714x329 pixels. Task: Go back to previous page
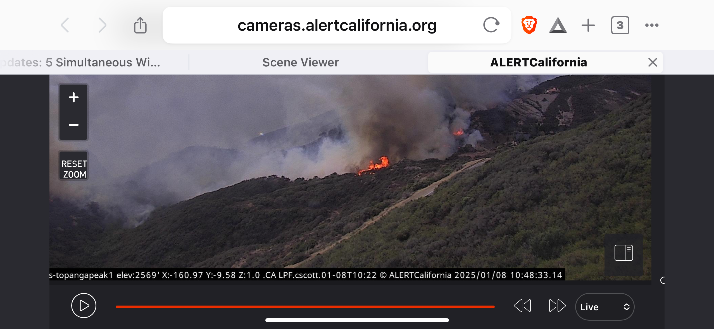[65, 25]
